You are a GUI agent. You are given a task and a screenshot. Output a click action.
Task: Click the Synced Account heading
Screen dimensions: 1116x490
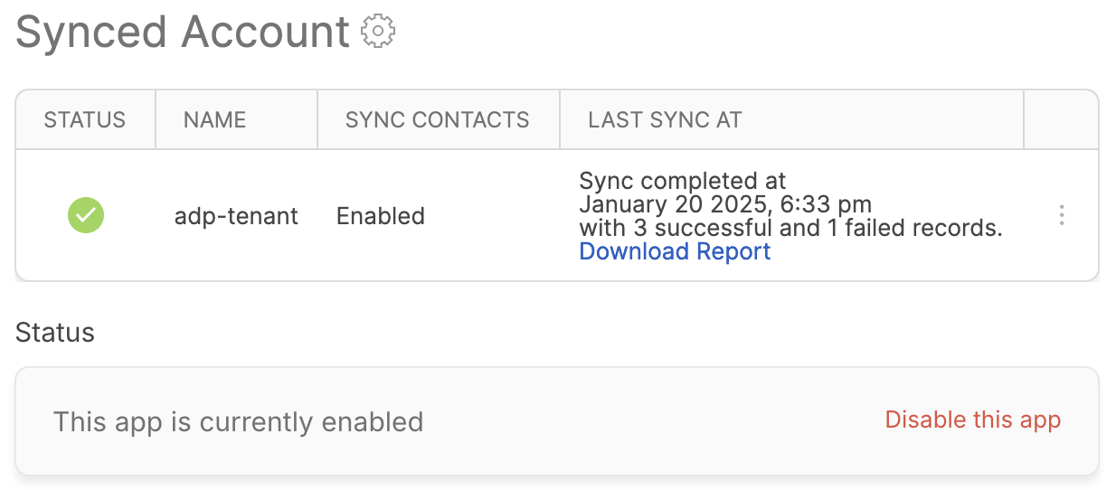point(183,32)
